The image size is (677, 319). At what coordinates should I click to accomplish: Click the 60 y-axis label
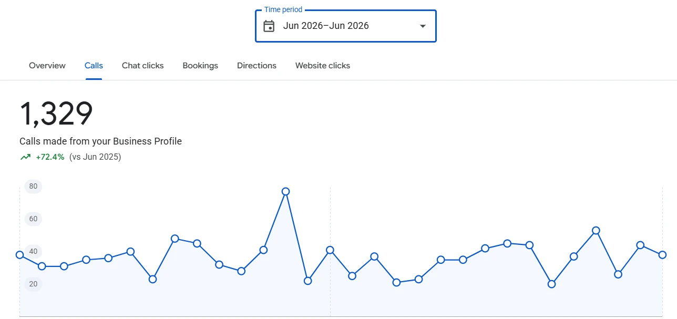33,219
